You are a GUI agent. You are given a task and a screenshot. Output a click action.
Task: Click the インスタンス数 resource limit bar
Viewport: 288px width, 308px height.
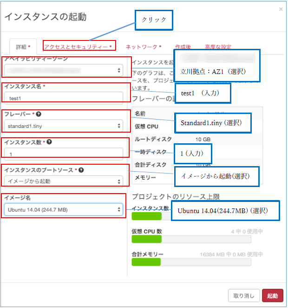(x=152, y=216)
